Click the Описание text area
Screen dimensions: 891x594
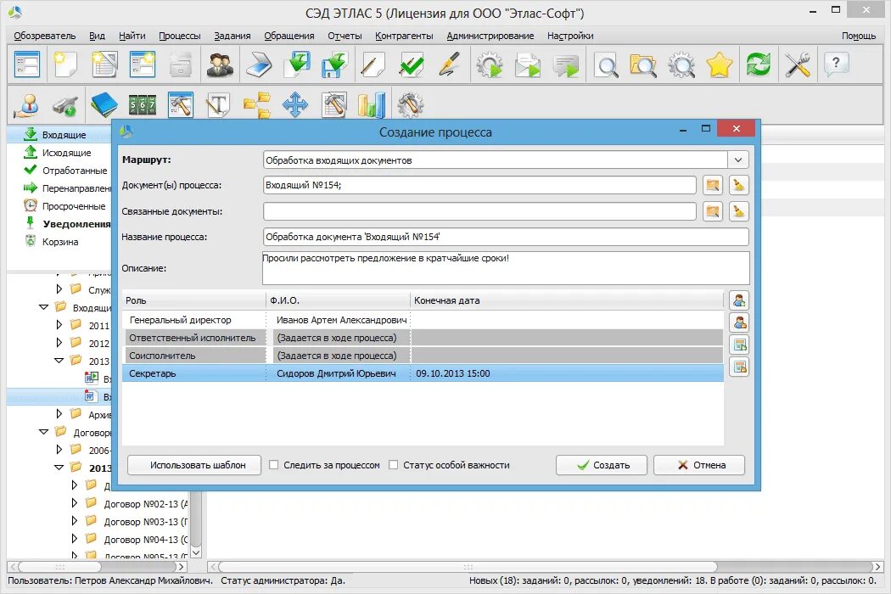point(506,268)
